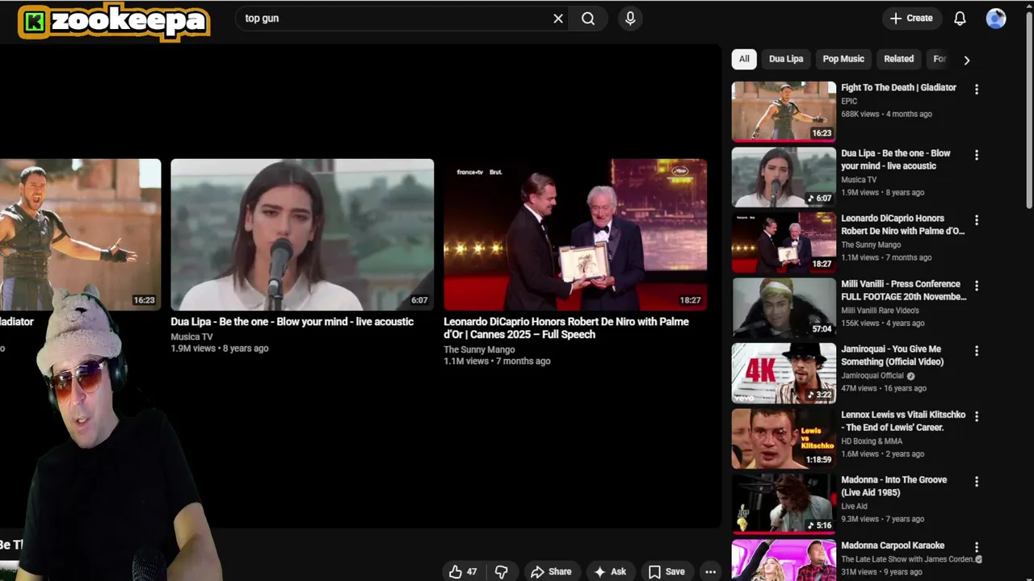Click the 'Musica TV' channel name under endscreen video
The image size is (1034, 581).
tap(191, 336)
